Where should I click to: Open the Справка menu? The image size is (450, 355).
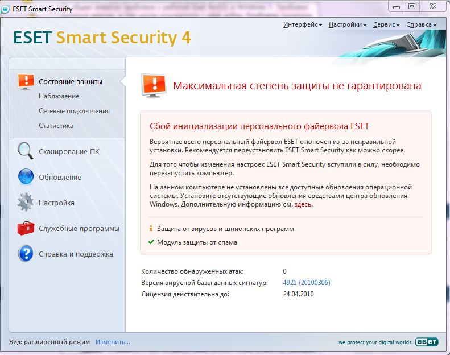(x=422, y=24)
